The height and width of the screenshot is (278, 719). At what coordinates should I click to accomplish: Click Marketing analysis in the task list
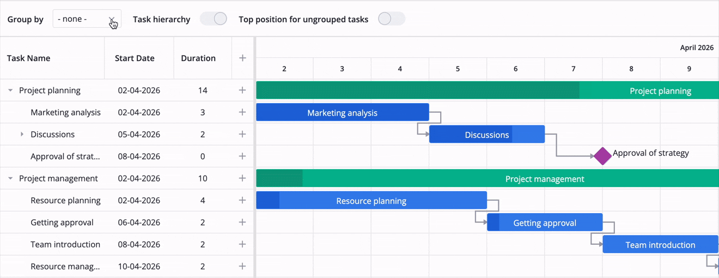(x=65, y=112)
